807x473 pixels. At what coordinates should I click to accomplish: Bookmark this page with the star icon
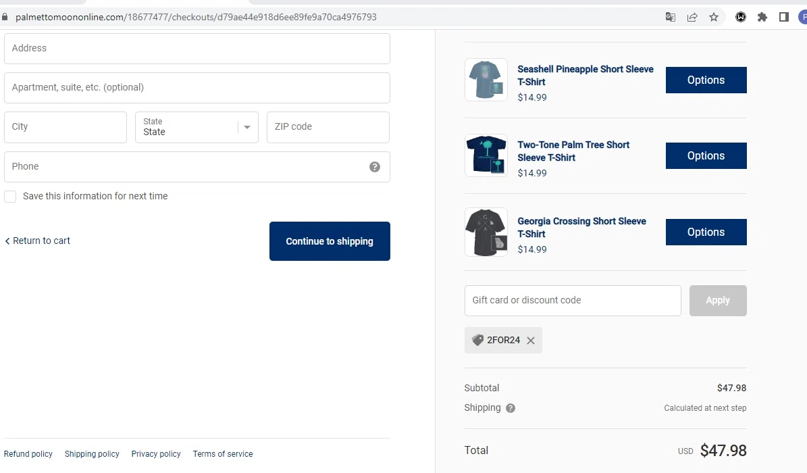point(714,17)
